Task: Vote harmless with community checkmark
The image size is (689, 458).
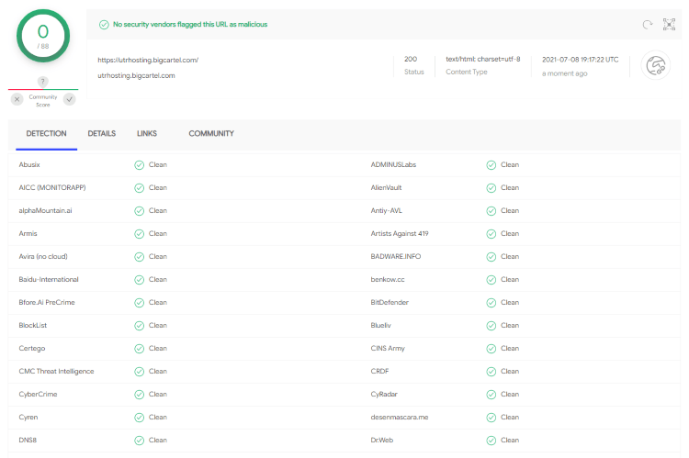Action: (69, 99)
